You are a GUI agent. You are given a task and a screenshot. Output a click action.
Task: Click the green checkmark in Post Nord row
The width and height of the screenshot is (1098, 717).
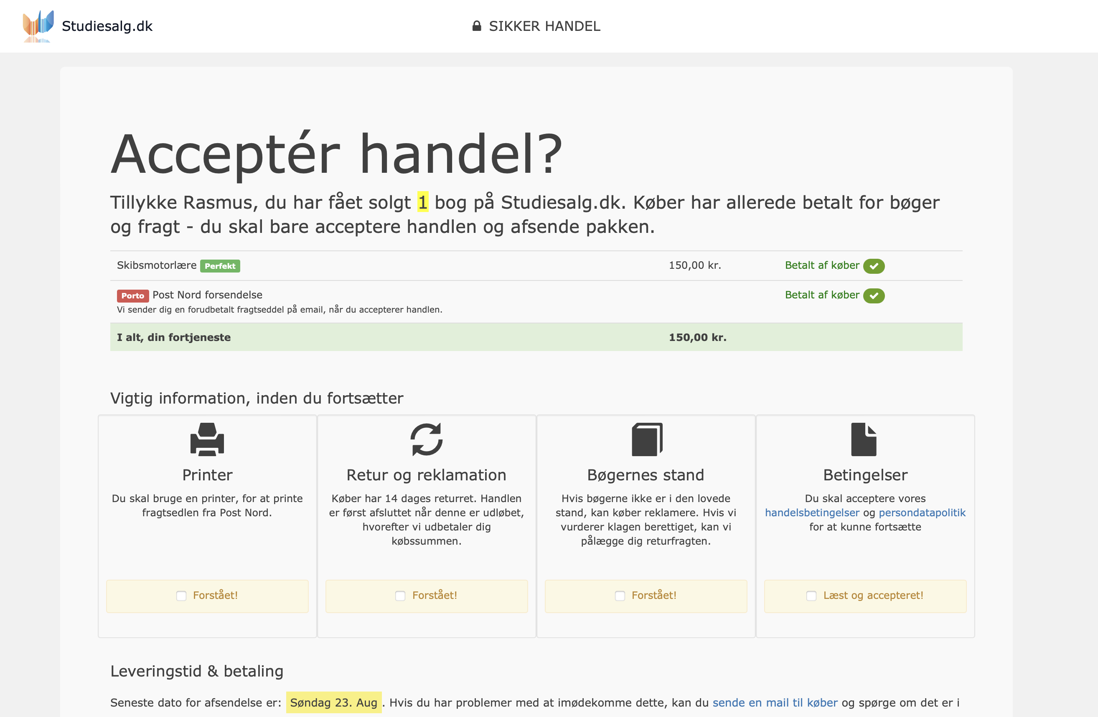[x=873, y=295]
